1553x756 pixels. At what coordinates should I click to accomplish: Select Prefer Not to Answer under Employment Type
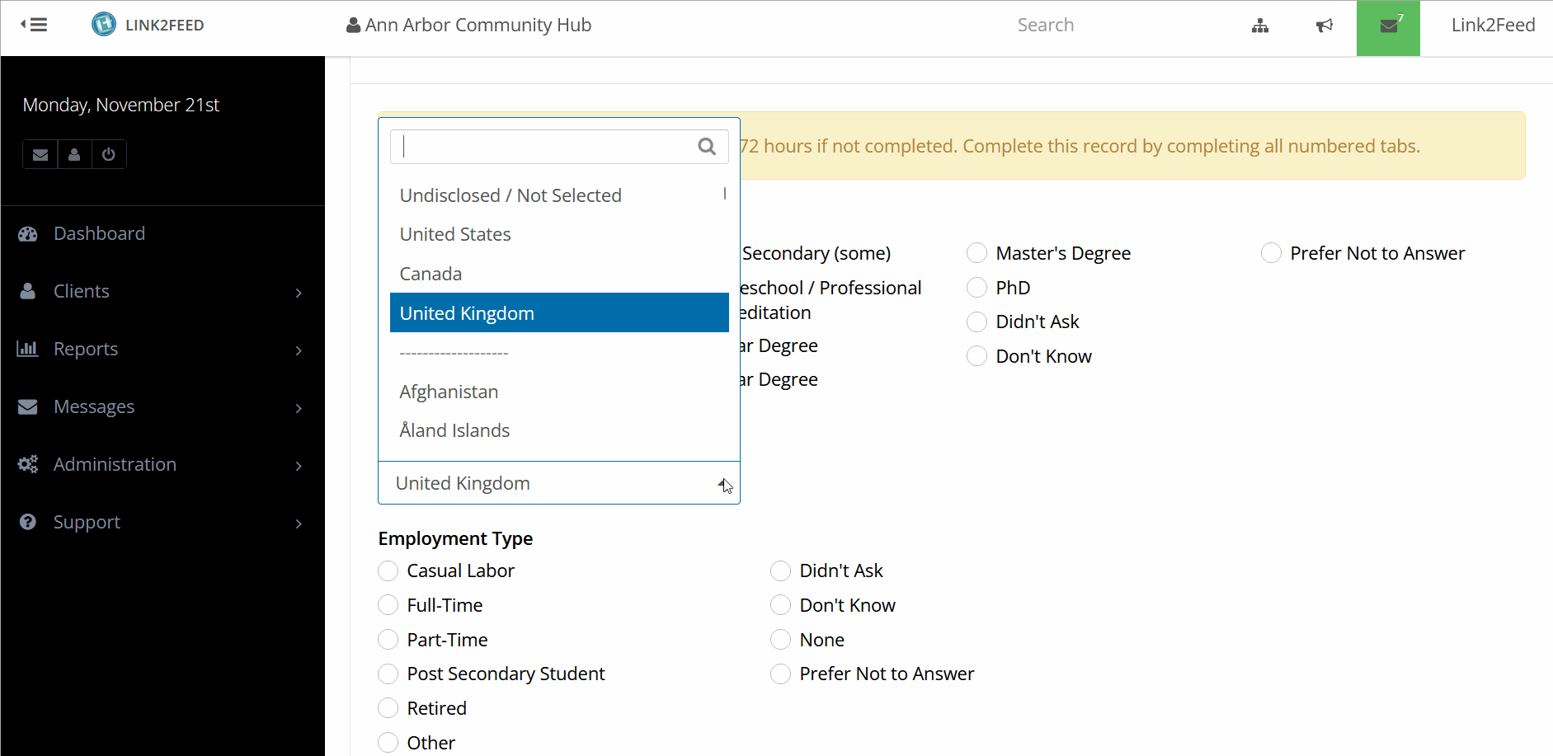point(779,674)
